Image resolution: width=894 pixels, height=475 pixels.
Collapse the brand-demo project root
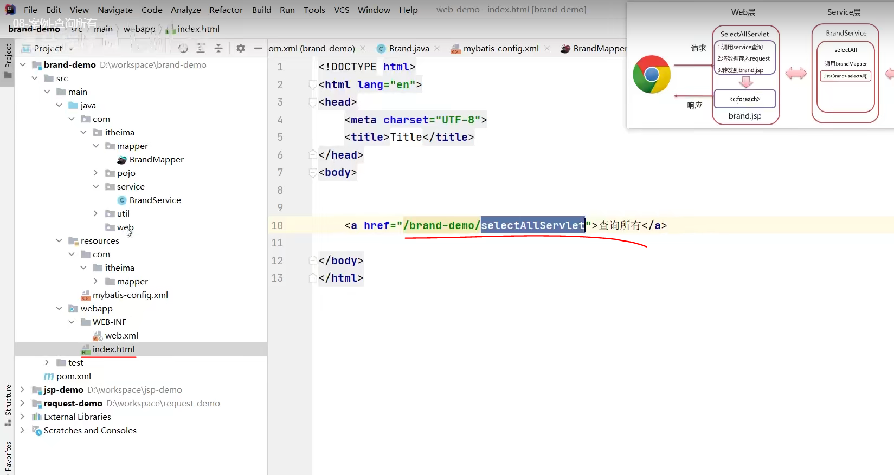[23, 64]
